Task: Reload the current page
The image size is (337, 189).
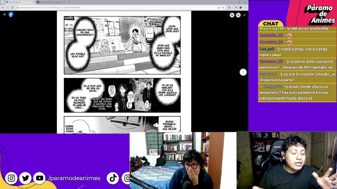Action: pyautogui.click(x=12, y=8)
